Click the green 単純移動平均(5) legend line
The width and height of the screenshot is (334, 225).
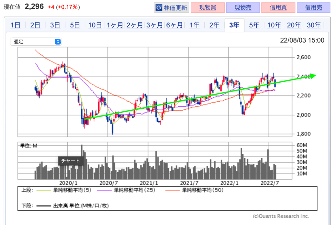coord(43,190)
